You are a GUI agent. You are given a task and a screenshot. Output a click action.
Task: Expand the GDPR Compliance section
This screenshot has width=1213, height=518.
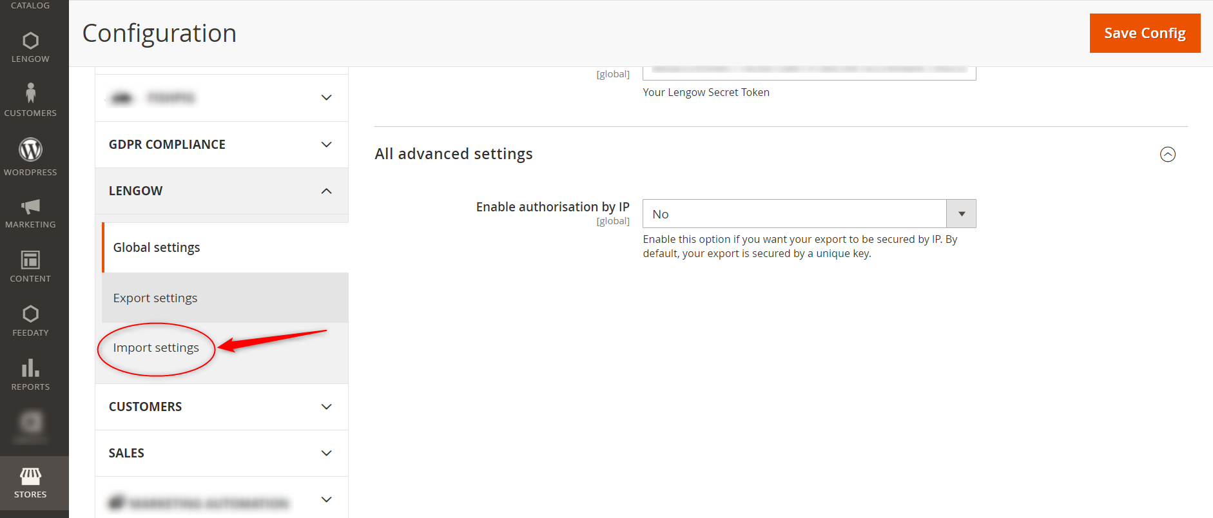[221, 145]
